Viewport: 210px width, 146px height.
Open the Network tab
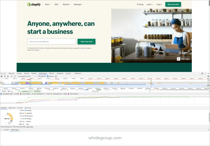point(34,73)
